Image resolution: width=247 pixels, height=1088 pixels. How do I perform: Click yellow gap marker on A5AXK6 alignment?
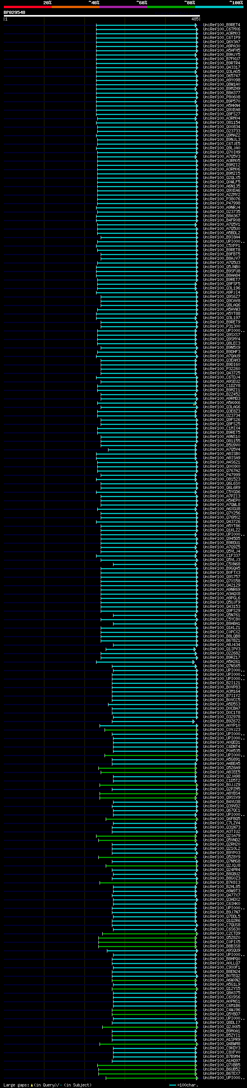(194, 404)
